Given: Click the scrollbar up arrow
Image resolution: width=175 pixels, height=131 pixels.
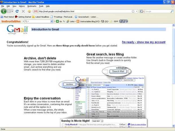Looking at the screenshot, I should click(x=173, y=26).
